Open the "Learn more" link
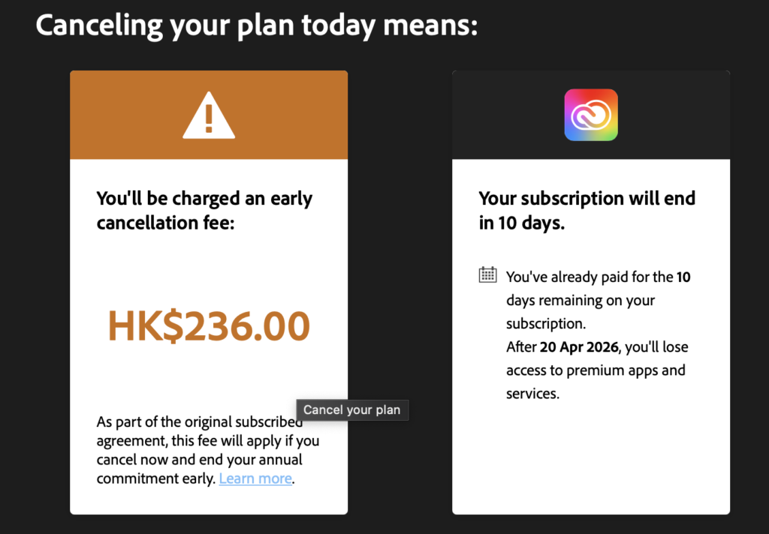Screen dimensions: 769x534 pyautogui.click(x=255, y=478)
